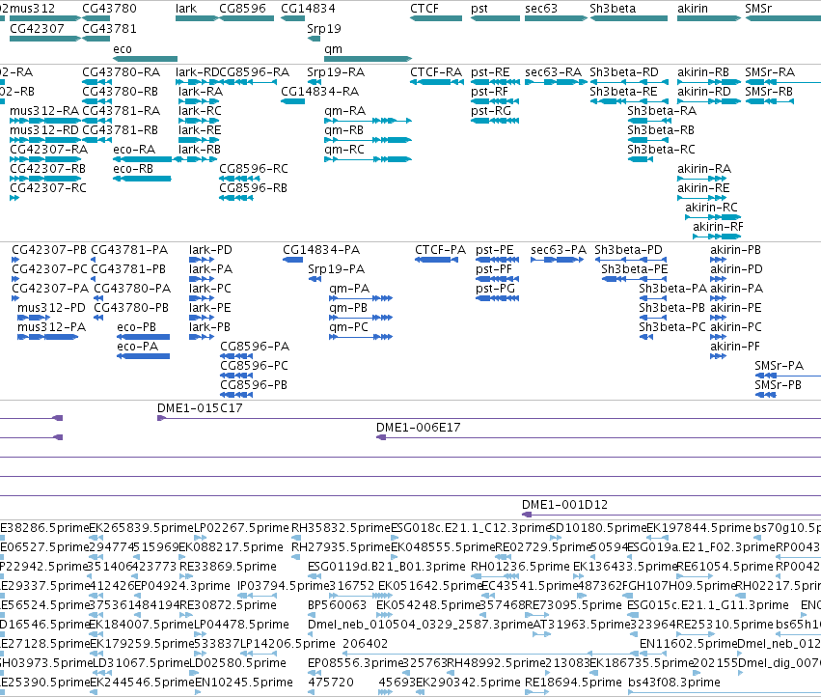Click the qm gene label
Viewport: 821px width, 697px height.
point(333,48)
